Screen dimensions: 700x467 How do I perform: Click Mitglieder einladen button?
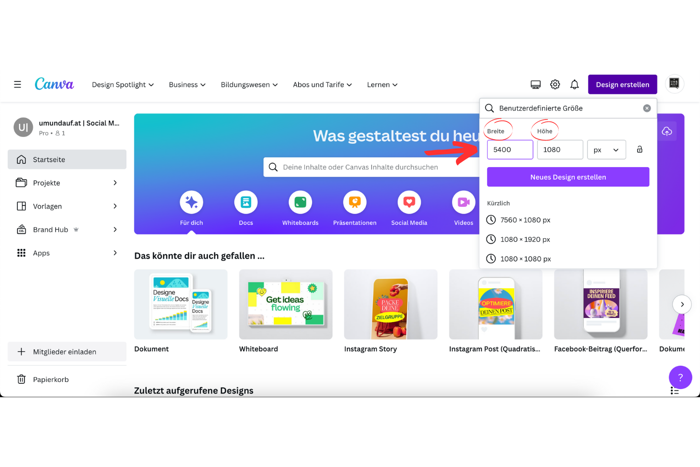pyautogui.click(x=67, y=352)
